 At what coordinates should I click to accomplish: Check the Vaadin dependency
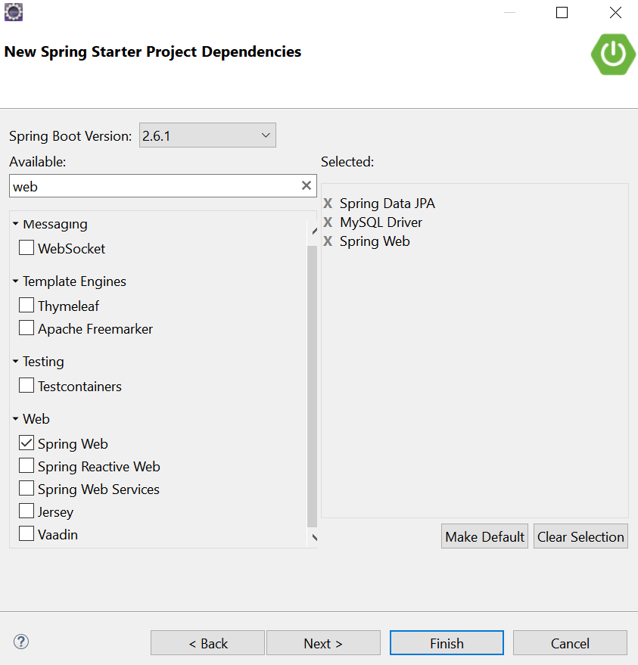pyautogui.click(x=26, y=534)
